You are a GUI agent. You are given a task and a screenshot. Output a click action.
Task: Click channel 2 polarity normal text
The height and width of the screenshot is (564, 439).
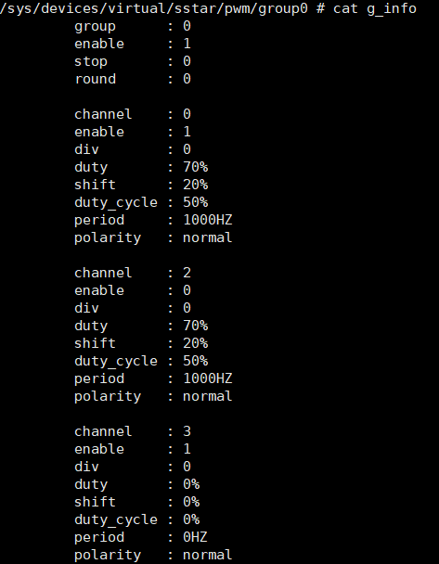point(208,396)
